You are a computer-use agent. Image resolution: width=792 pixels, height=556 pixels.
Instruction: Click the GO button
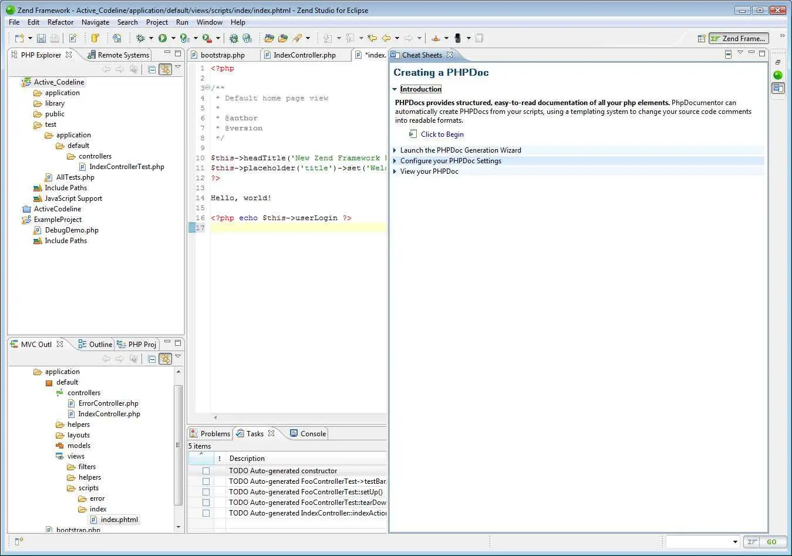click(x=771, y=542)
